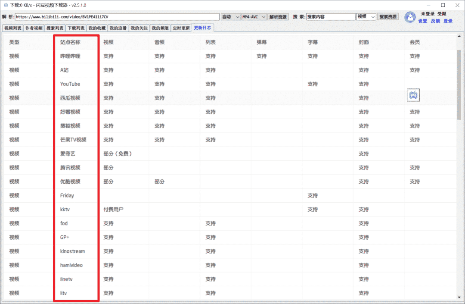The width and height of the screenshot is (465, 304).
Task: Click the floating bilibili TV icon
Action: pos(413,95)
